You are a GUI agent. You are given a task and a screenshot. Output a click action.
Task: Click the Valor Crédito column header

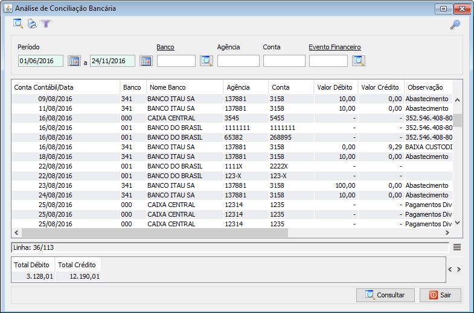click(x=381, y=87)
